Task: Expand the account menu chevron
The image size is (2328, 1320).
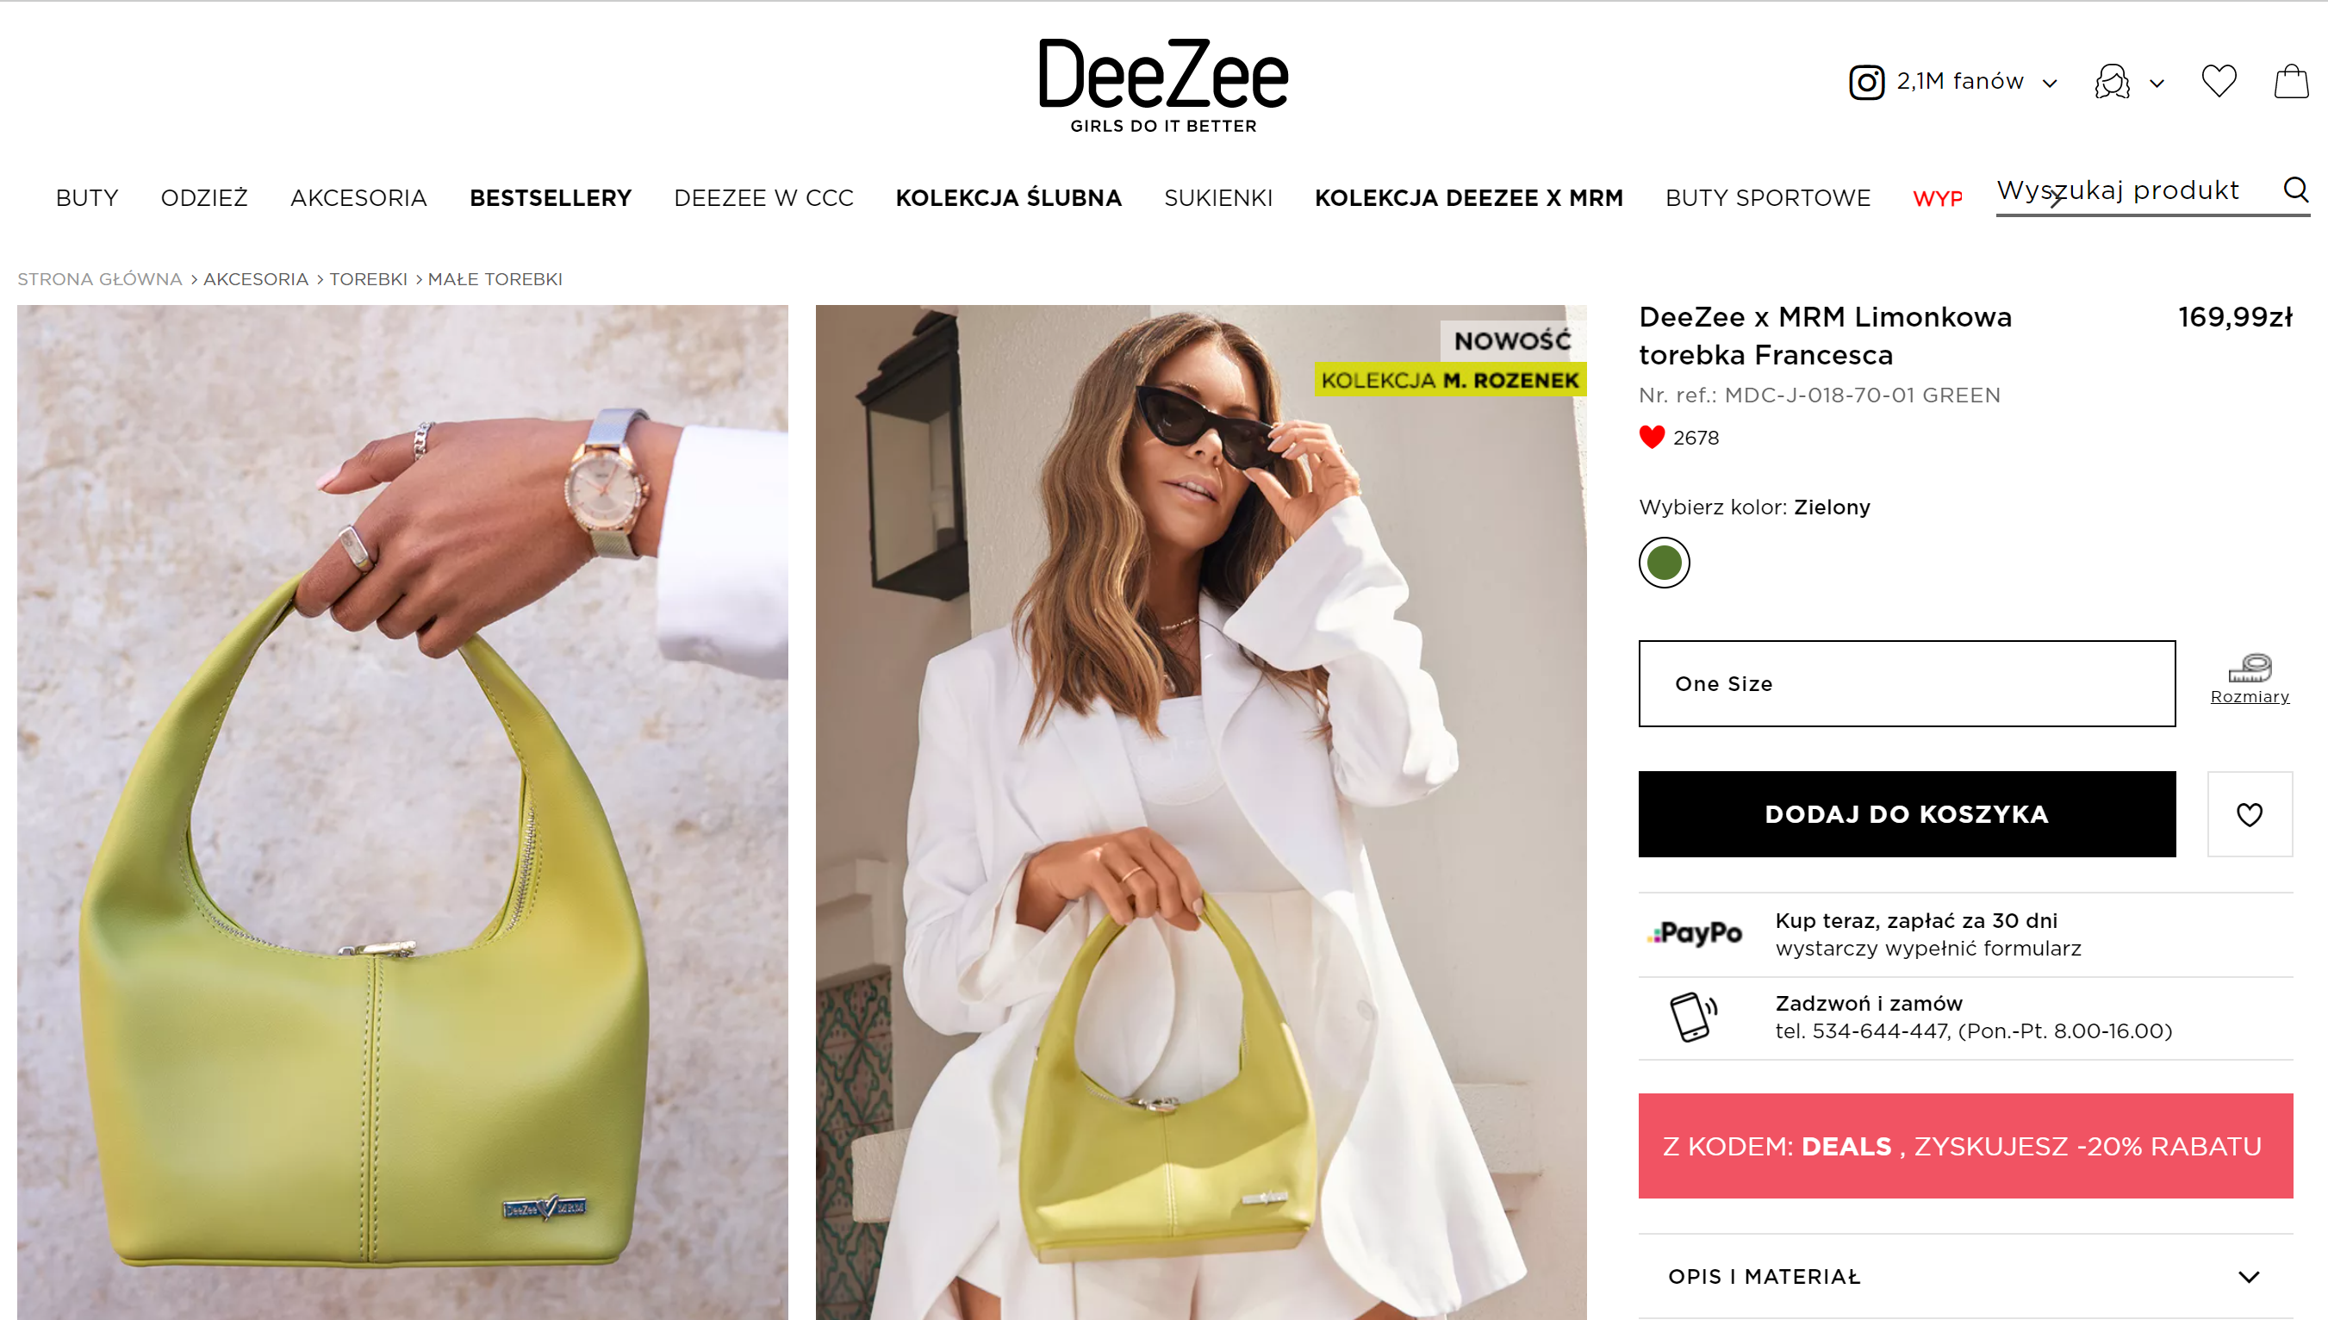Action: (2157, 84)
